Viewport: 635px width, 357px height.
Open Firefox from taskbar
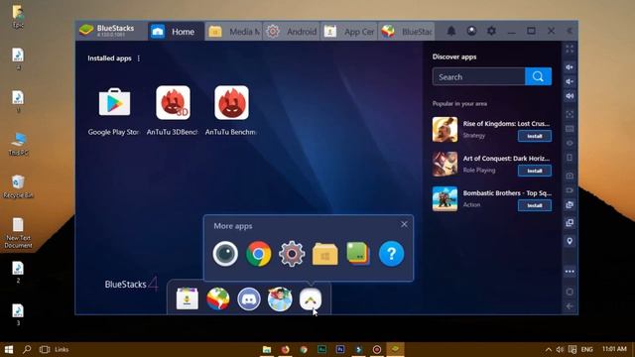point(285,349)
